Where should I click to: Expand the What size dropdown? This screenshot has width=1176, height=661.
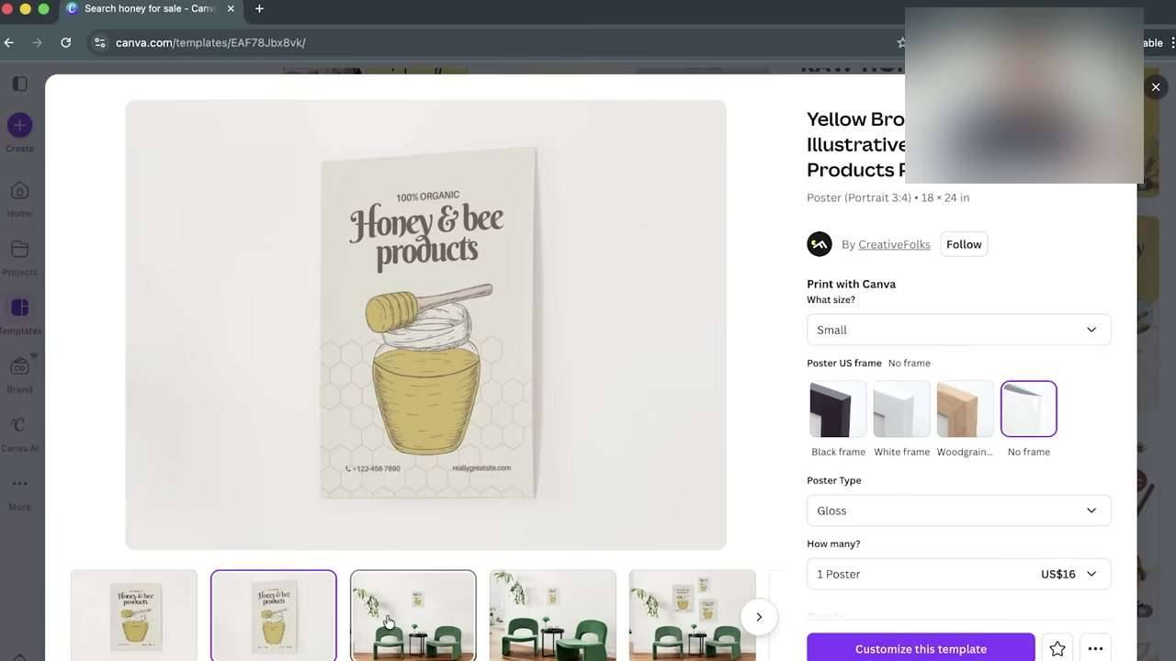coord(958,330)
